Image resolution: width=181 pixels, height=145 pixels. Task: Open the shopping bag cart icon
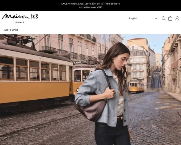[170, 18]
